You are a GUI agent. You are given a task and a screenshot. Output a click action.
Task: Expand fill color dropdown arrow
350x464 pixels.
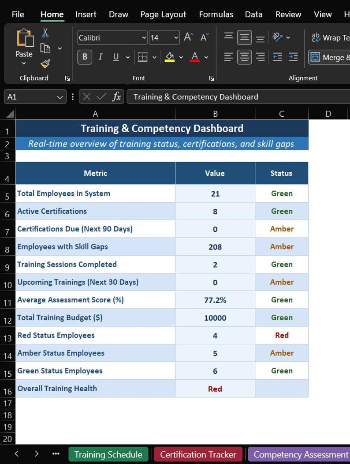[x=181, y=57]
